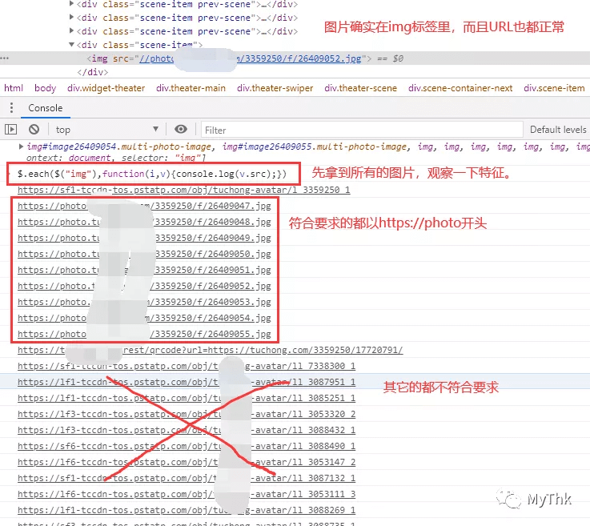Toggle the console sidebar panel icon
590x526 pixels.
pyautogui.click(x=11, y=130)
